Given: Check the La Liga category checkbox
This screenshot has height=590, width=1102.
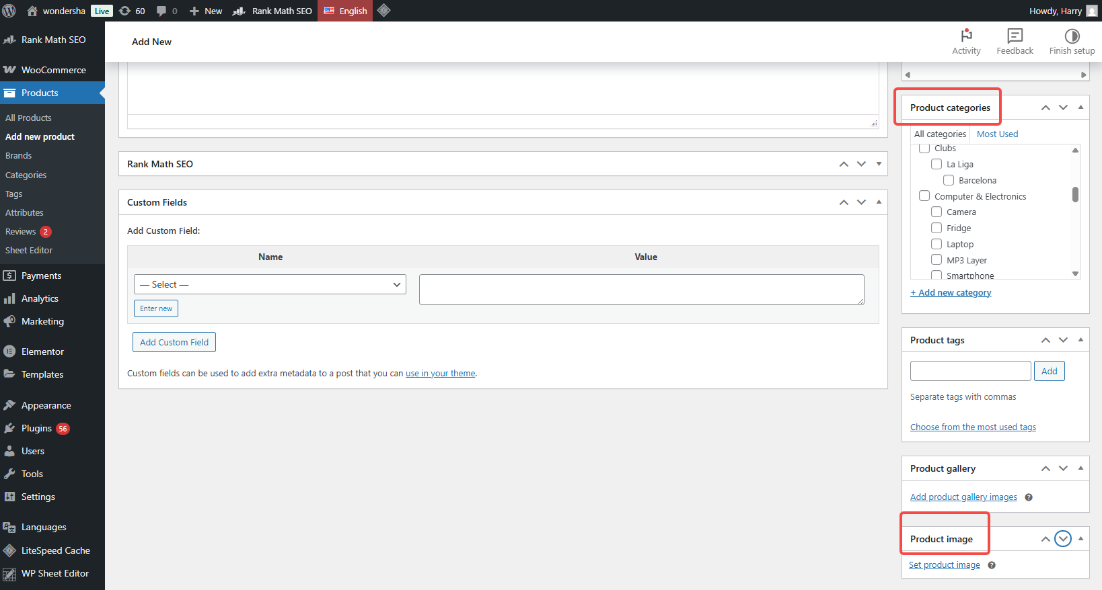Looking at the screenshot, I should [936, 164].
